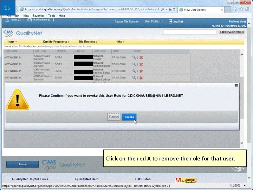Click the User Role column header

tap(100, 51)
